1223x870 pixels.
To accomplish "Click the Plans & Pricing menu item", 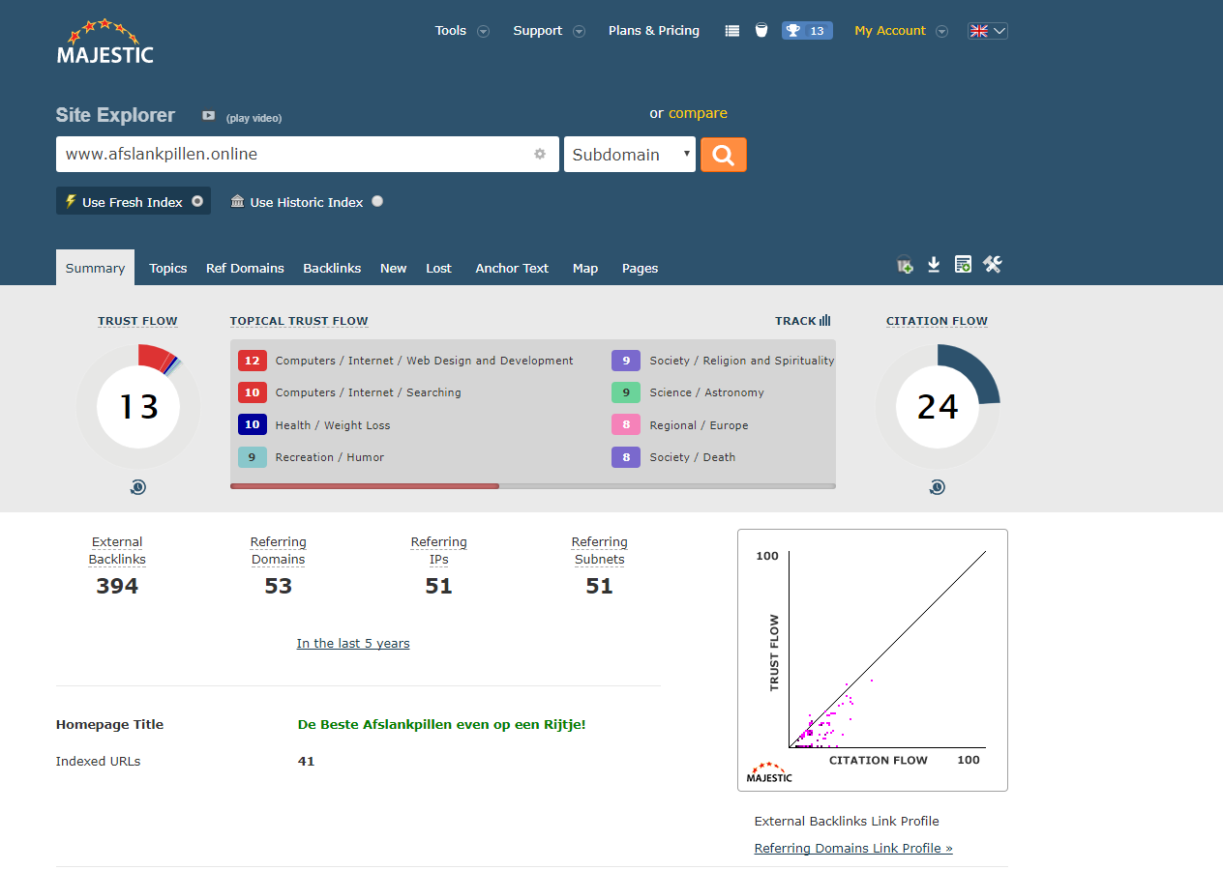I will pos(654,31).
